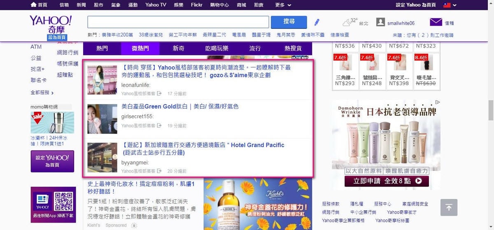The width and height of the screenshot is (494, 230).
Task: Click the Green Gold whitening article thumbnail
Action: click(x=102, y=119)
